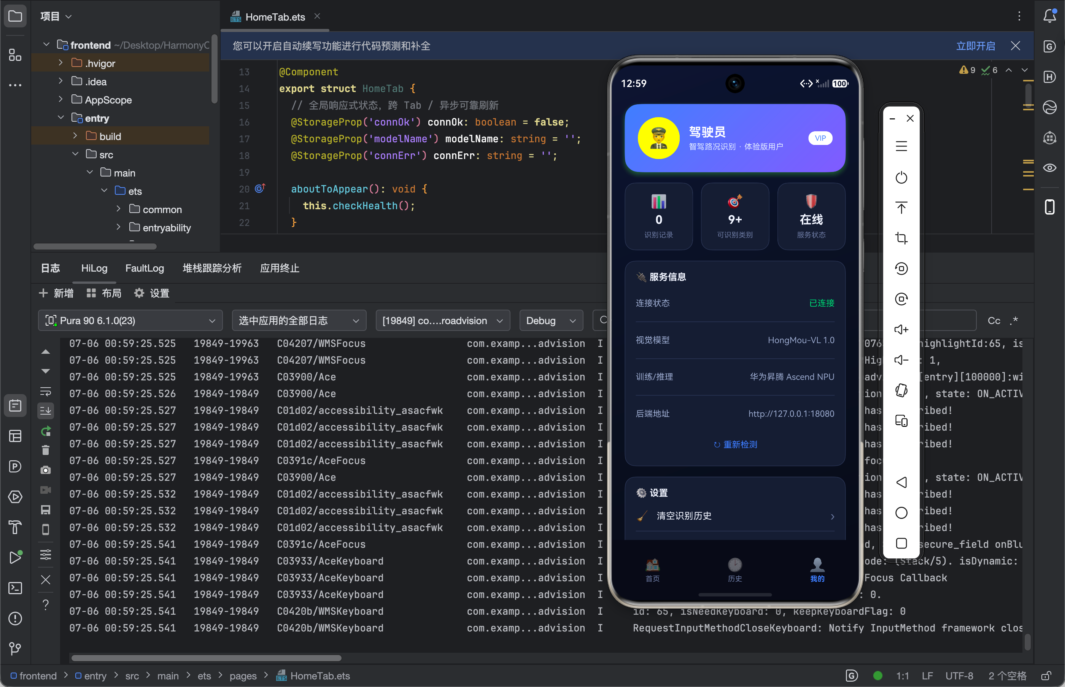Open the project folder tool window icon
1065x687 pixels.
pos(15,16)
